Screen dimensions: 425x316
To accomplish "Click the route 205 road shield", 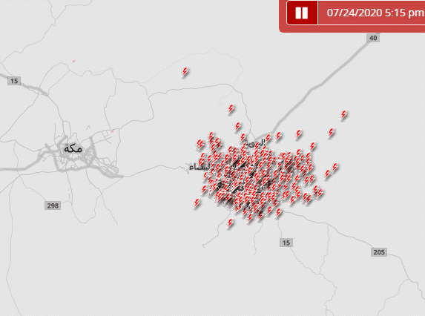I will pyautogui.click(x=379, y=252).
